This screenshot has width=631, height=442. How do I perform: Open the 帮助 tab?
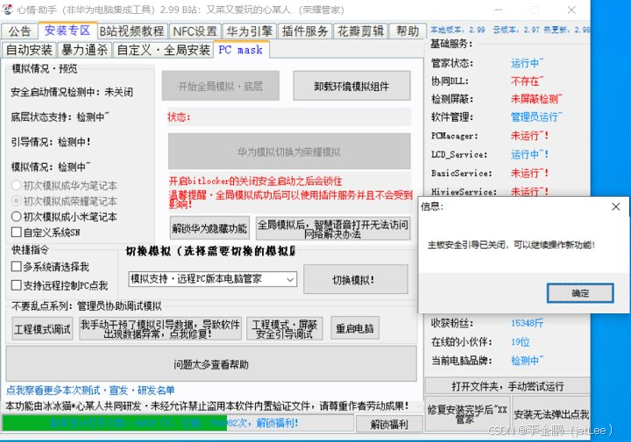tap(408, 31)
